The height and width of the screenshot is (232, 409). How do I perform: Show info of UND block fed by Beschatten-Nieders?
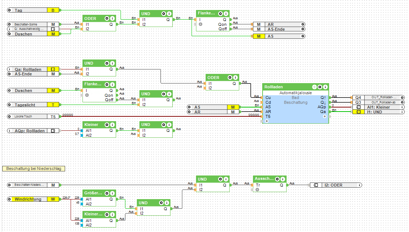226,179
